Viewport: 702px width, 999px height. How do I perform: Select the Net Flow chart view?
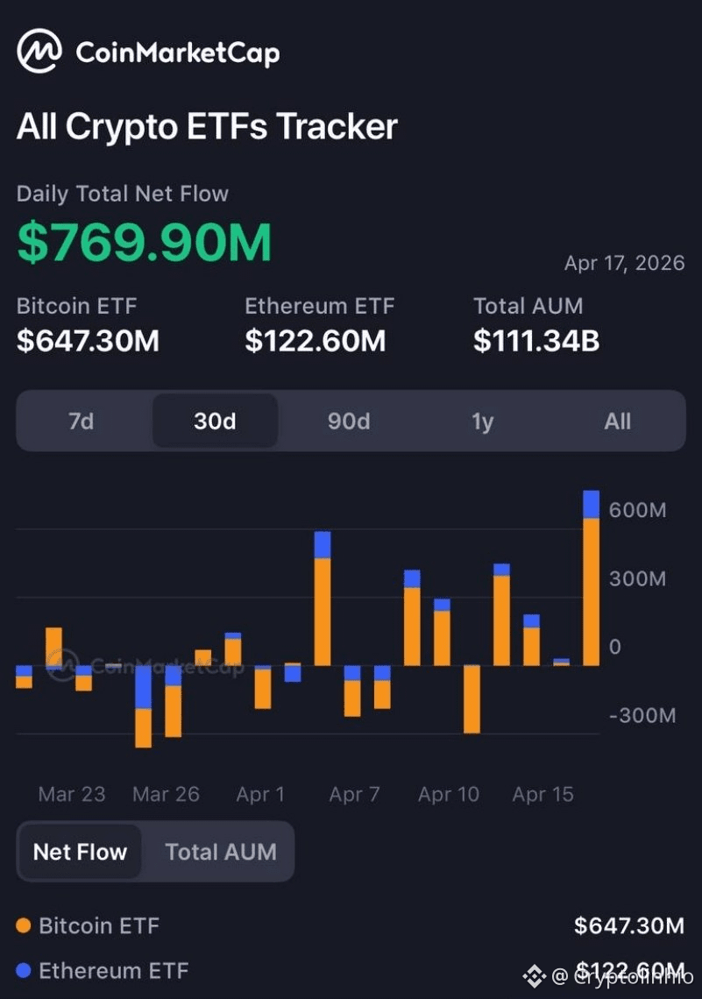coord(81,852)
